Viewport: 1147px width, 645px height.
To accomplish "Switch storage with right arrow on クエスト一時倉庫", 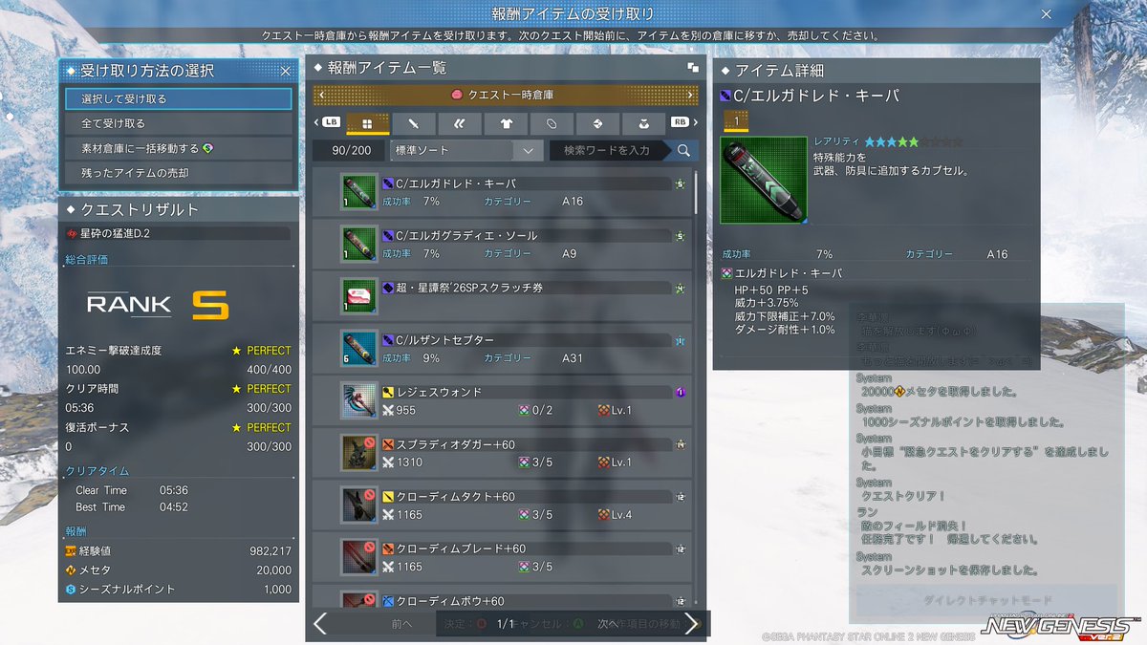I will [x=689, y=95].
